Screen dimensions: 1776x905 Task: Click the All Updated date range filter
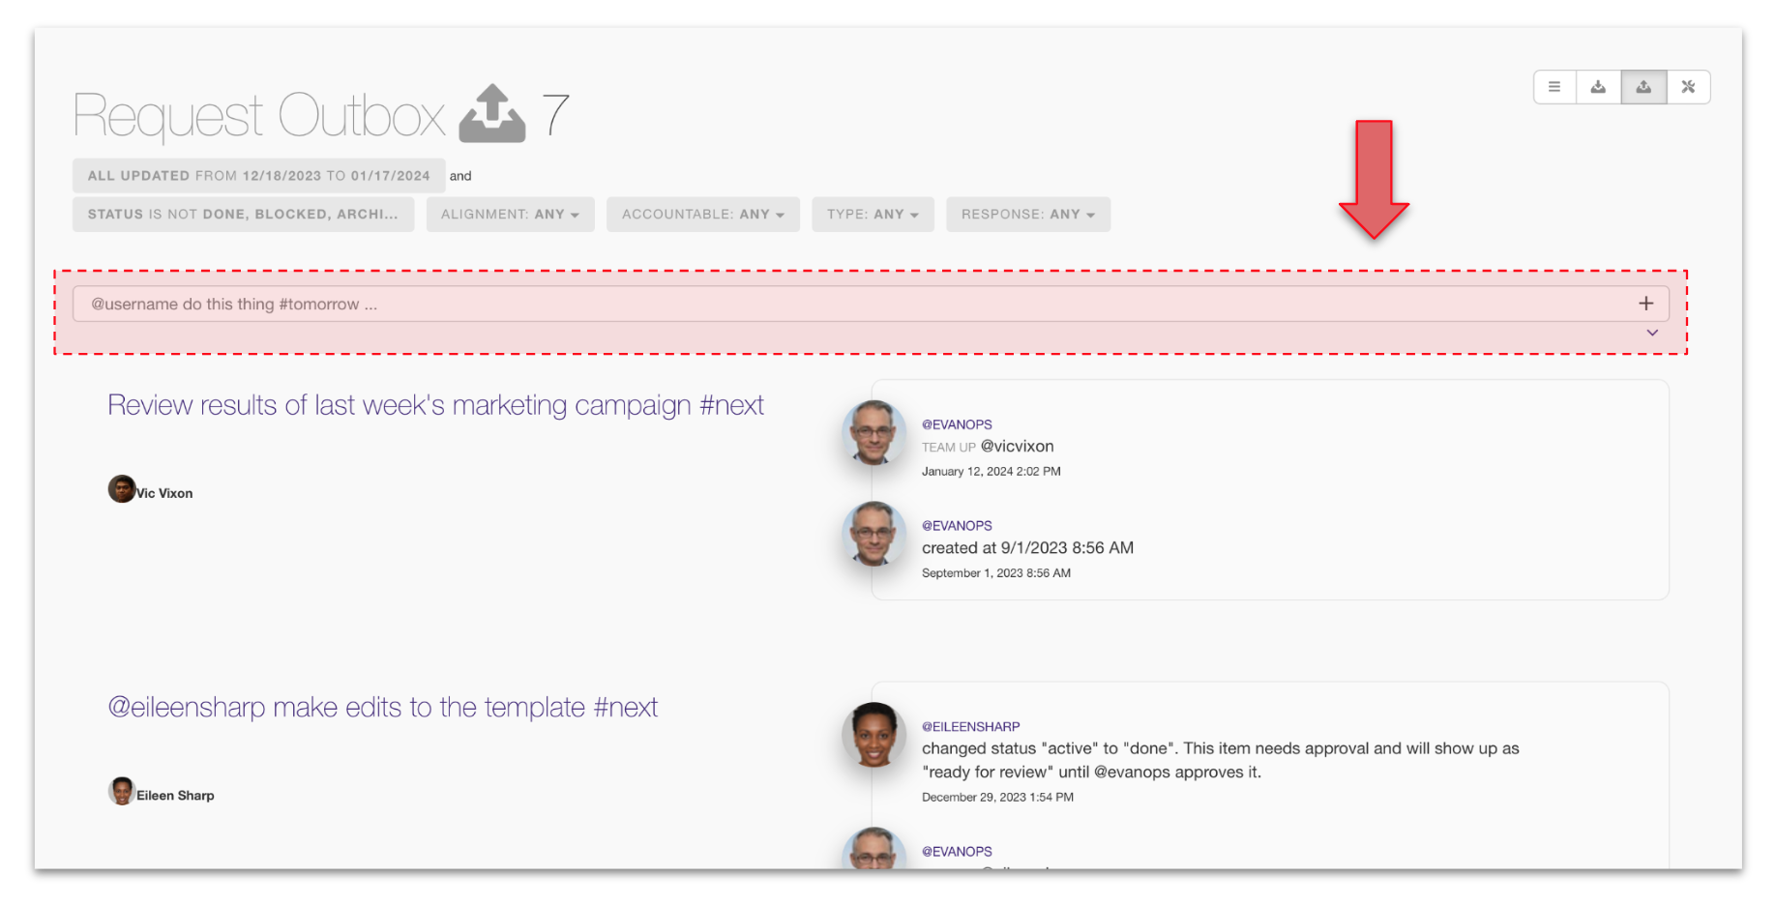coord(258,176)
